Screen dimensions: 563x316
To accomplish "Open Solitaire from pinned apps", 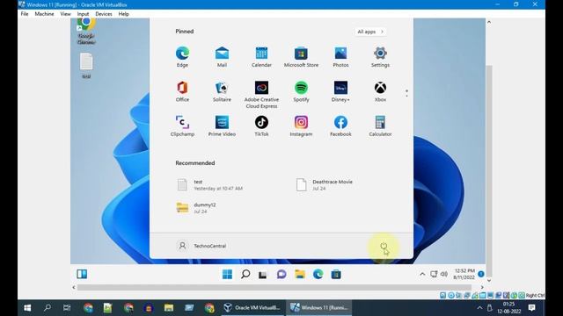I will click(222, 91).
